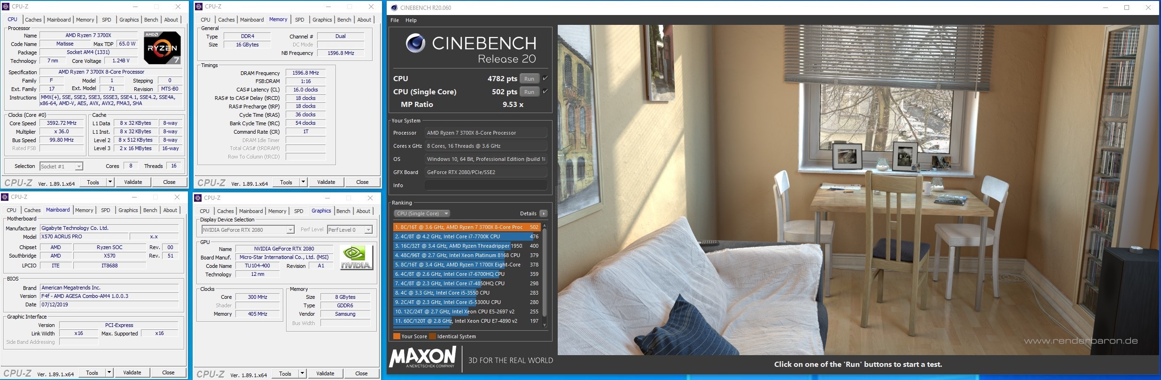The width and height of the screenshot is (1161, 380).
Task: Select ranking row Intel Core i7-7700K
Action: coord(467,236)
